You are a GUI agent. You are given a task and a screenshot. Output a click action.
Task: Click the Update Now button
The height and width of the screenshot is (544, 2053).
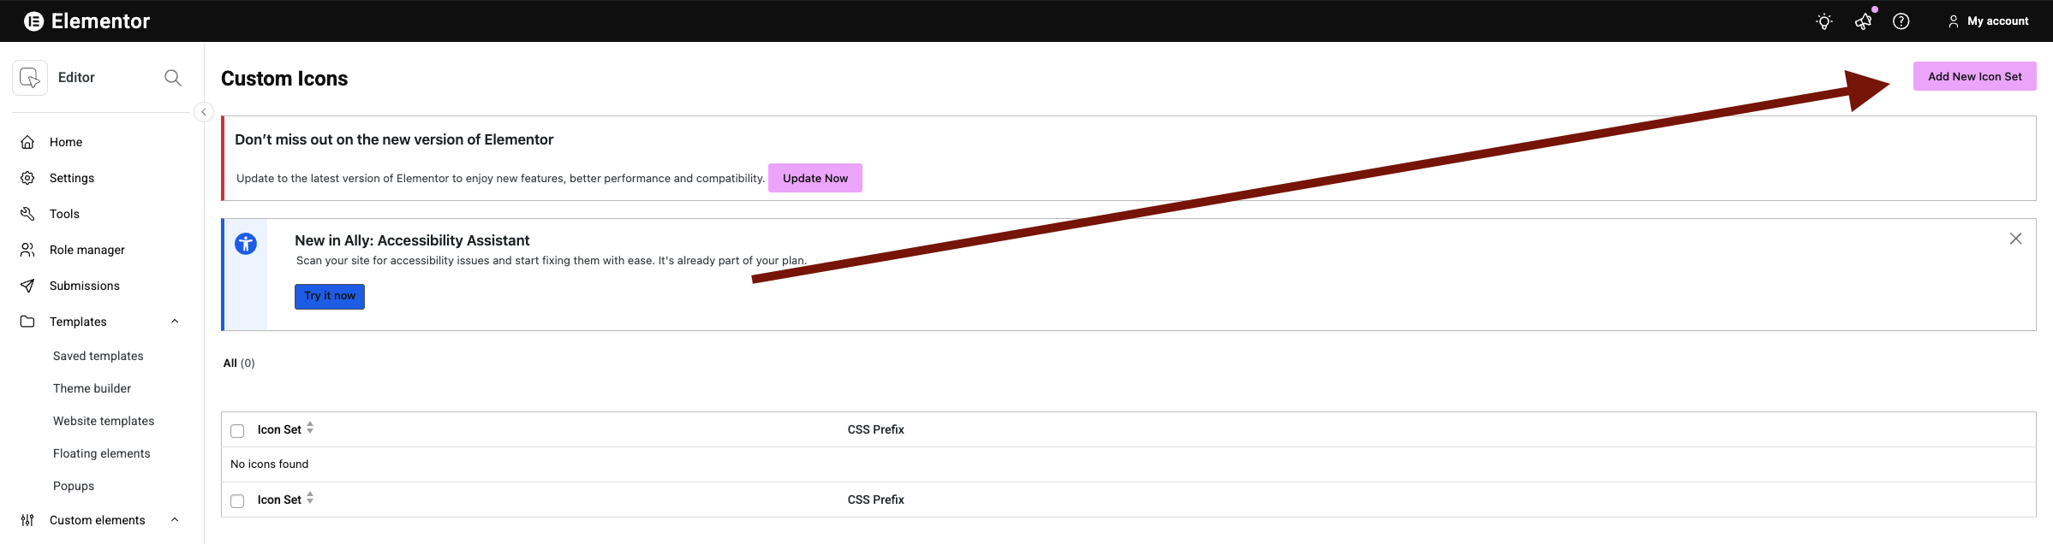click(x=815, y=178)
